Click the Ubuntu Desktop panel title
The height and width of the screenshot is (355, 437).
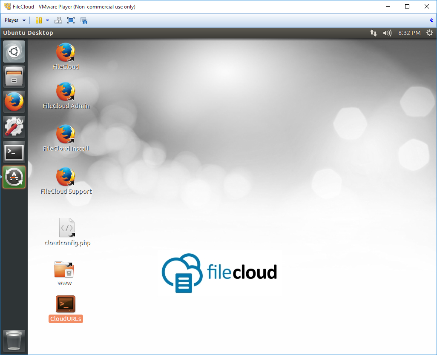pos(28,33)
